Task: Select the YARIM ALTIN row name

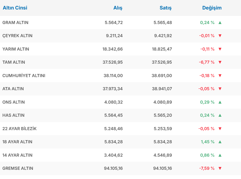Action: [16, 49]
